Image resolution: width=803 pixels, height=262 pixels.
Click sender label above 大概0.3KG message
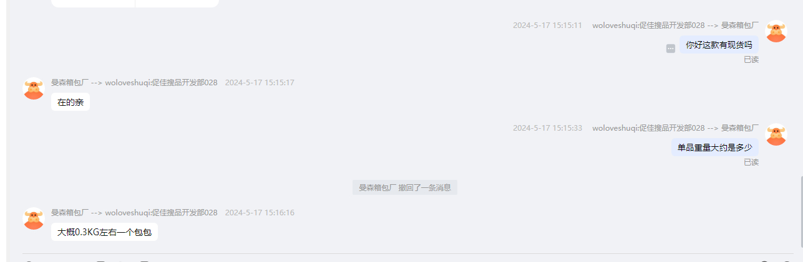pyautogui.click(x=134, y=213)
